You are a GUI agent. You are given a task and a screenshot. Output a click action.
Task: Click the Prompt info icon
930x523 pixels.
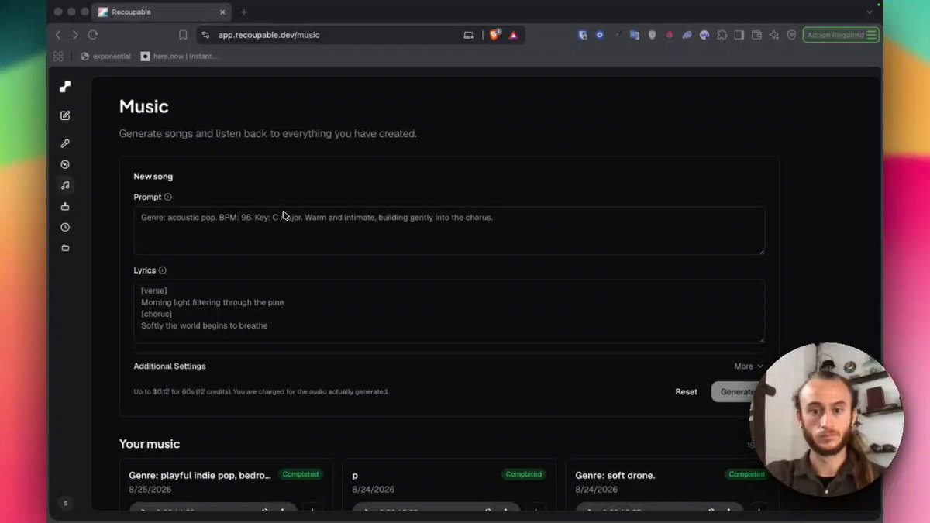[168, 198]
